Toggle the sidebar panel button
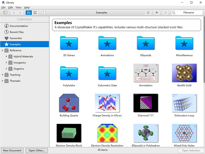 [5, 13]
